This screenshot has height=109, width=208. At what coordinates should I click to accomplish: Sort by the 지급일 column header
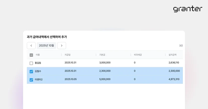click(x=68, y=55)
